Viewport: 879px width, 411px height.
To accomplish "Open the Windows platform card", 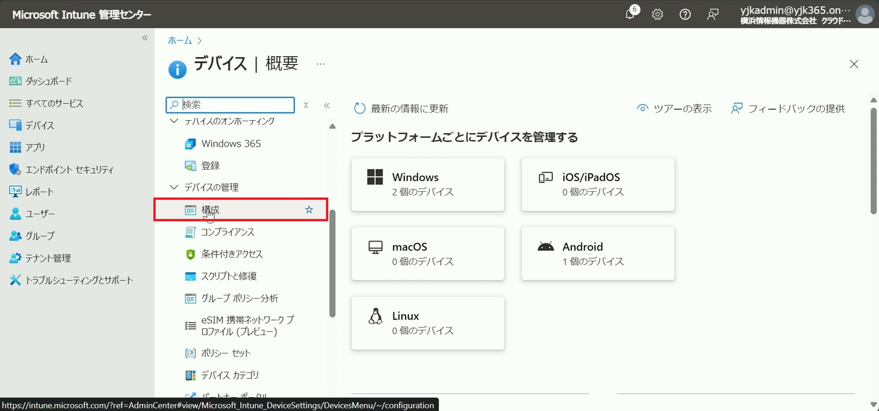I will (x=428, y=184).
